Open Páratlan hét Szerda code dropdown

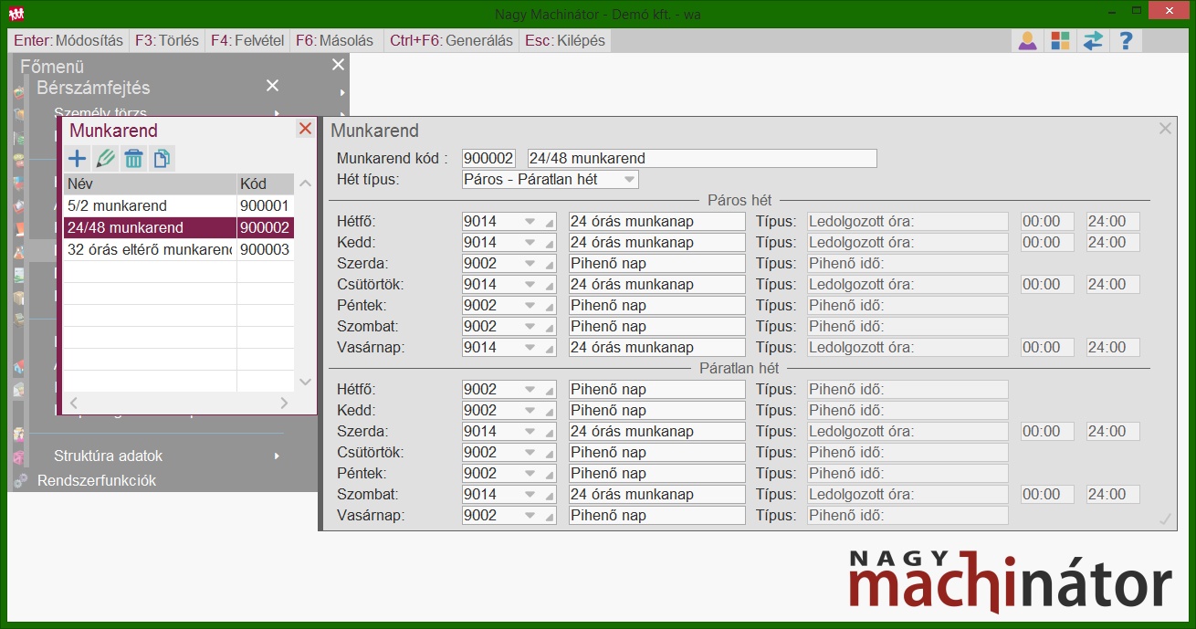click(530, 432)
